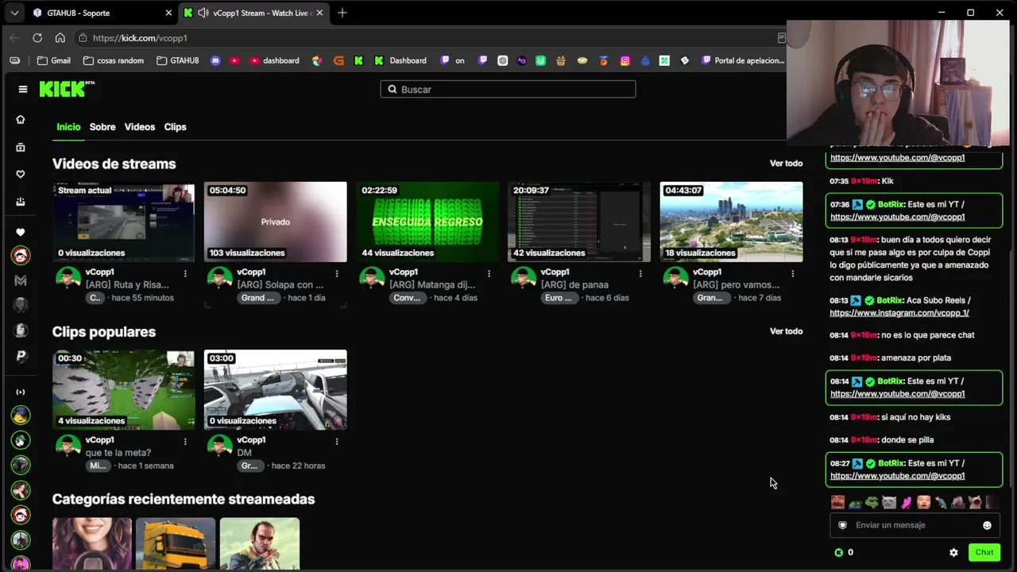Open chat settings gear icon
The height and width of the screenshot is (572, 1017).
coord(953,552)
